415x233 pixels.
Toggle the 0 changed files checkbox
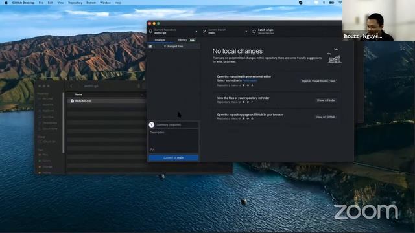coord(150,46)
